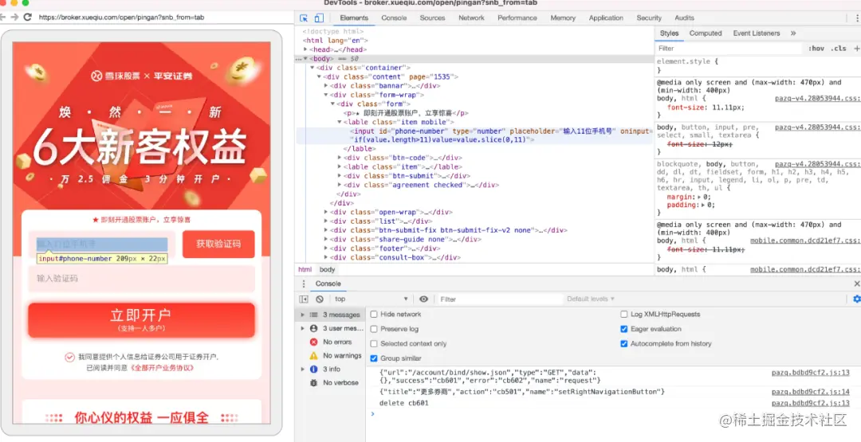The height and width of the screenshot is (442, 861).
Task: Clear the console icon
Action: pyautogui.click(x=320, y=299)
